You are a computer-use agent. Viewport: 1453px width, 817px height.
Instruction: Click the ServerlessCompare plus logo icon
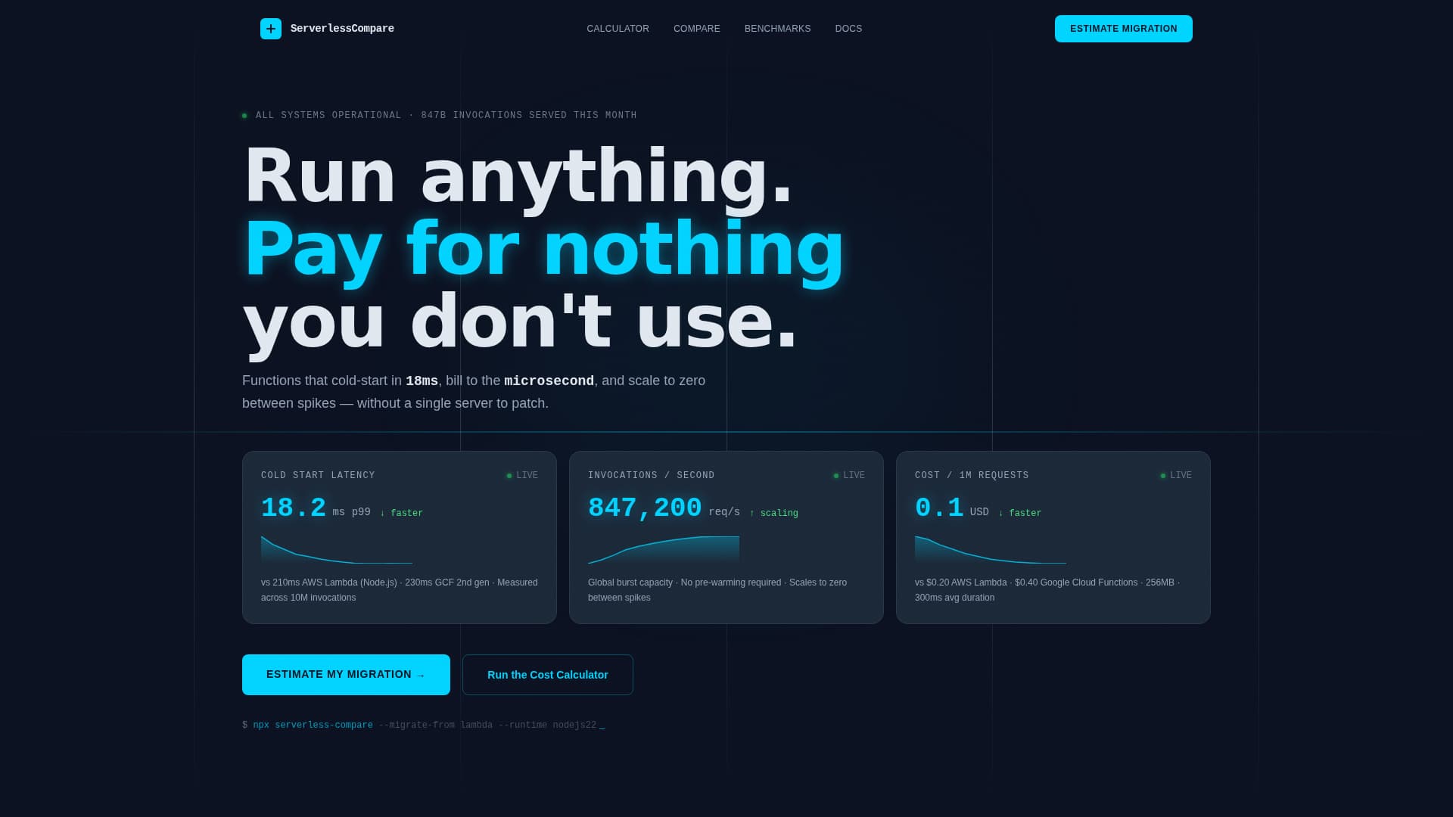click(x=271, y=29)
